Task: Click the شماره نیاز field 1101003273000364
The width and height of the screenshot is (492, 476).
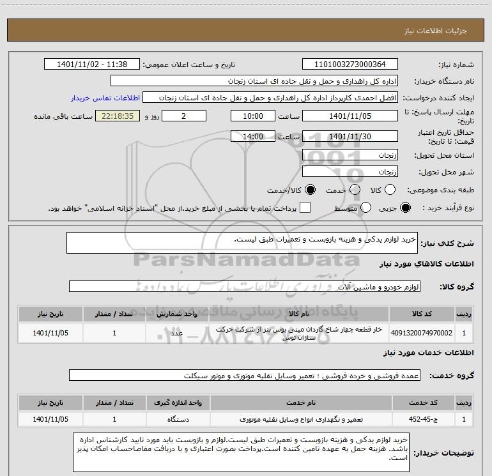Action: [x=350, y=65]
